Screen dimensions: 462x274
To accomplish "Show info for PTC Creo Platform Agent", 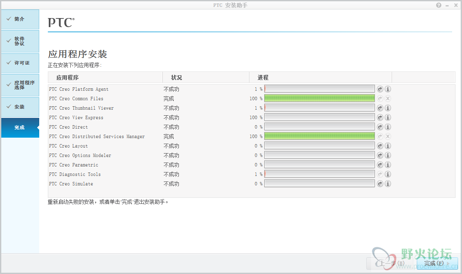I will tap(388, 89).
